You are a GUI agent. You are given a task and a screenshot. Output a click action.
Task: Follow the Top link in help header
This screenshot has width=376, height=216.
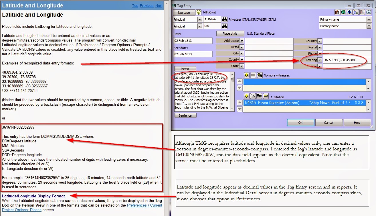click(135, 5)
